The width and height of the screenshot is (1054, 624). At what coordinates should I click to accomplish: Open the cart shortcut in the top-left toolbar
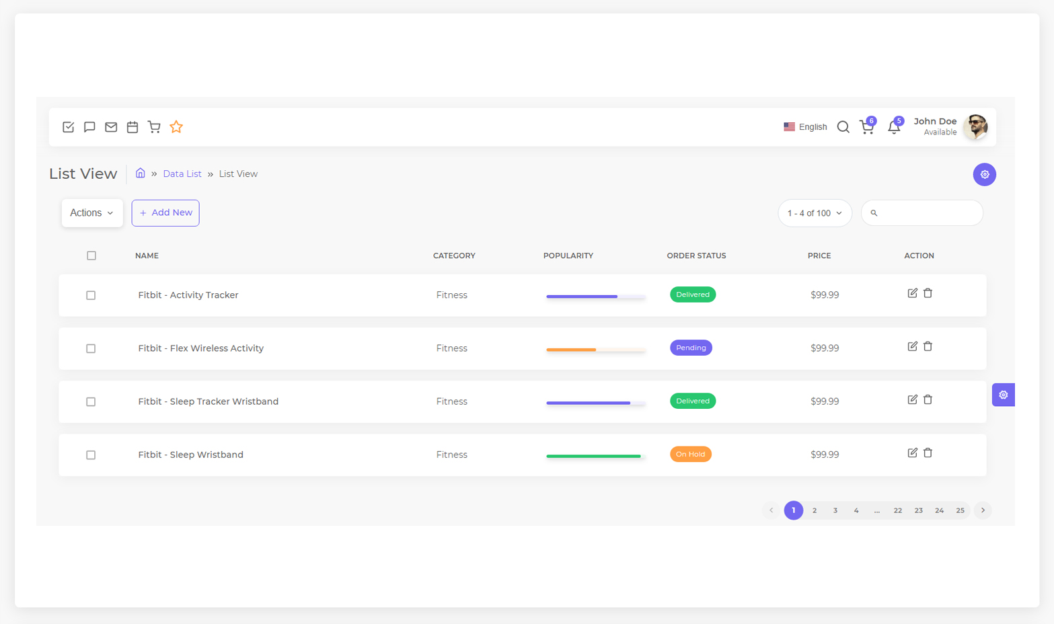click(154, 127)
